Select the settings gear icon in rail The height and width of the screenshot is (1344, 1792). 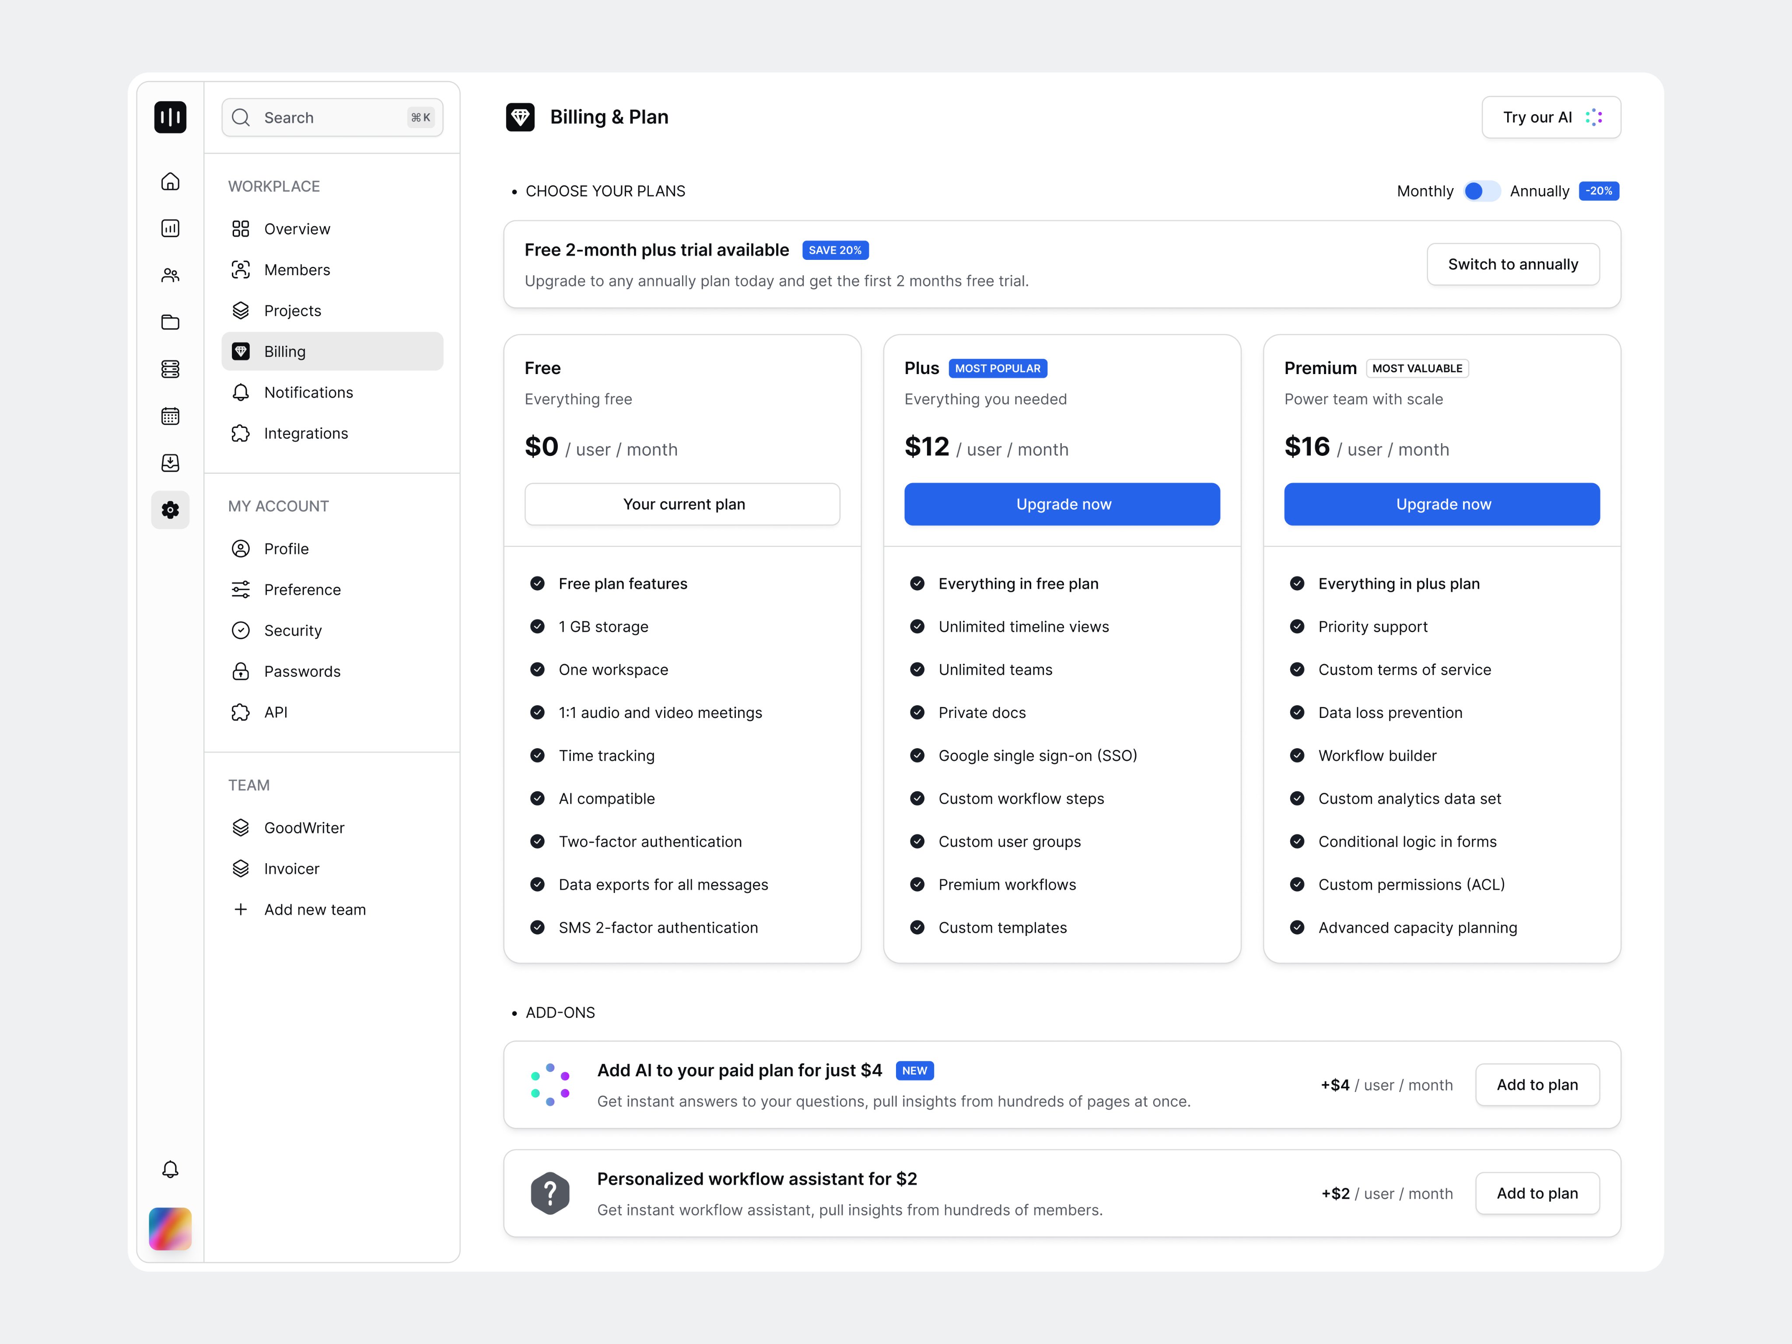170,511
